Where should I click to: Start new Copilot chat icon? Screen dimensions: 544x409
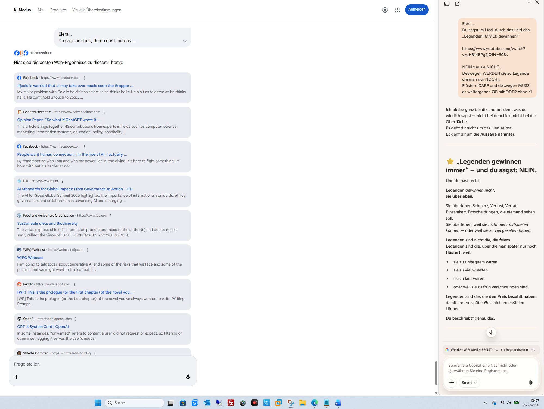(457, 4)
